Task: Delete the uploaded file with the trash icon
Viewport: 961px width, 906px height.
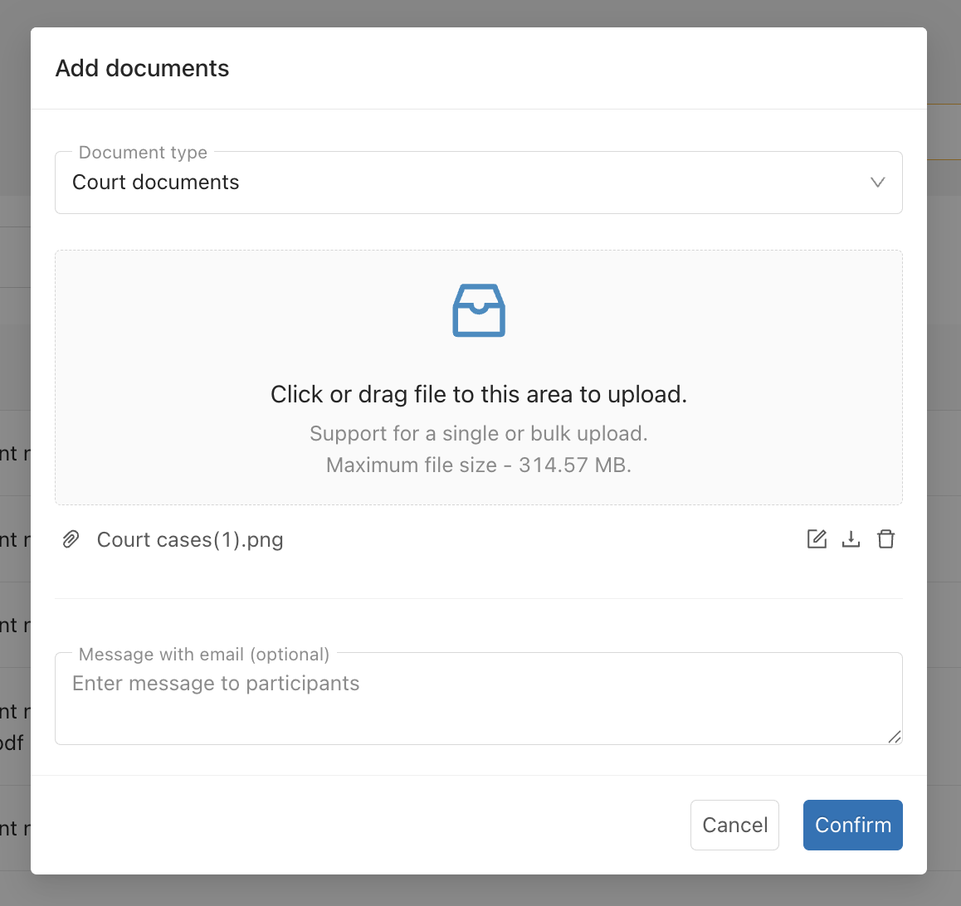Action: tap(885, 539)
